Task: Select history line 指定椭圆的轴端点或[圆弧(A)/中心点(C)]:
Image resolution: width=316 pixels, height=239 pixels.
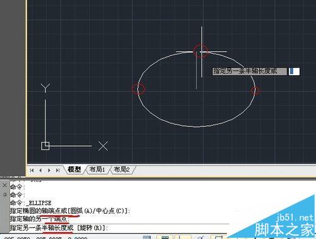Action: [70, 211]
